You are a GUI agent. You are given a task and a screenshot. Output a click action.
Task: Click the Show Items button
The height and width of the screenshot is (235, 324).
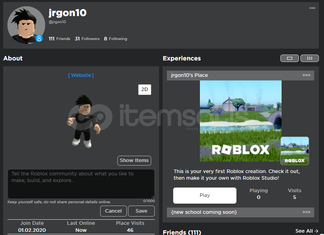(x=134, y=160)
